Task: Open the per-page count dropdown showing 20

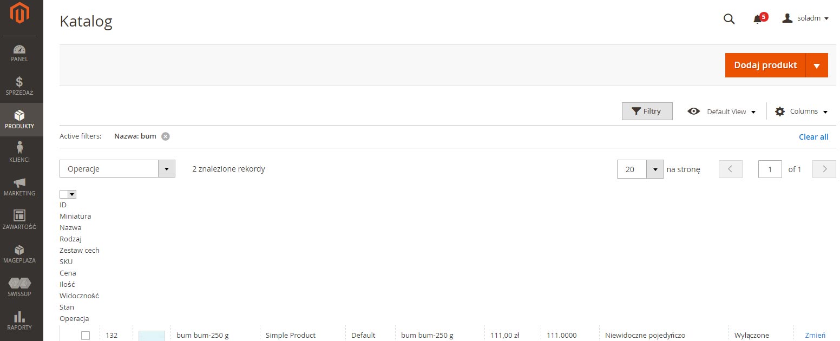Action: click(640, 169)
